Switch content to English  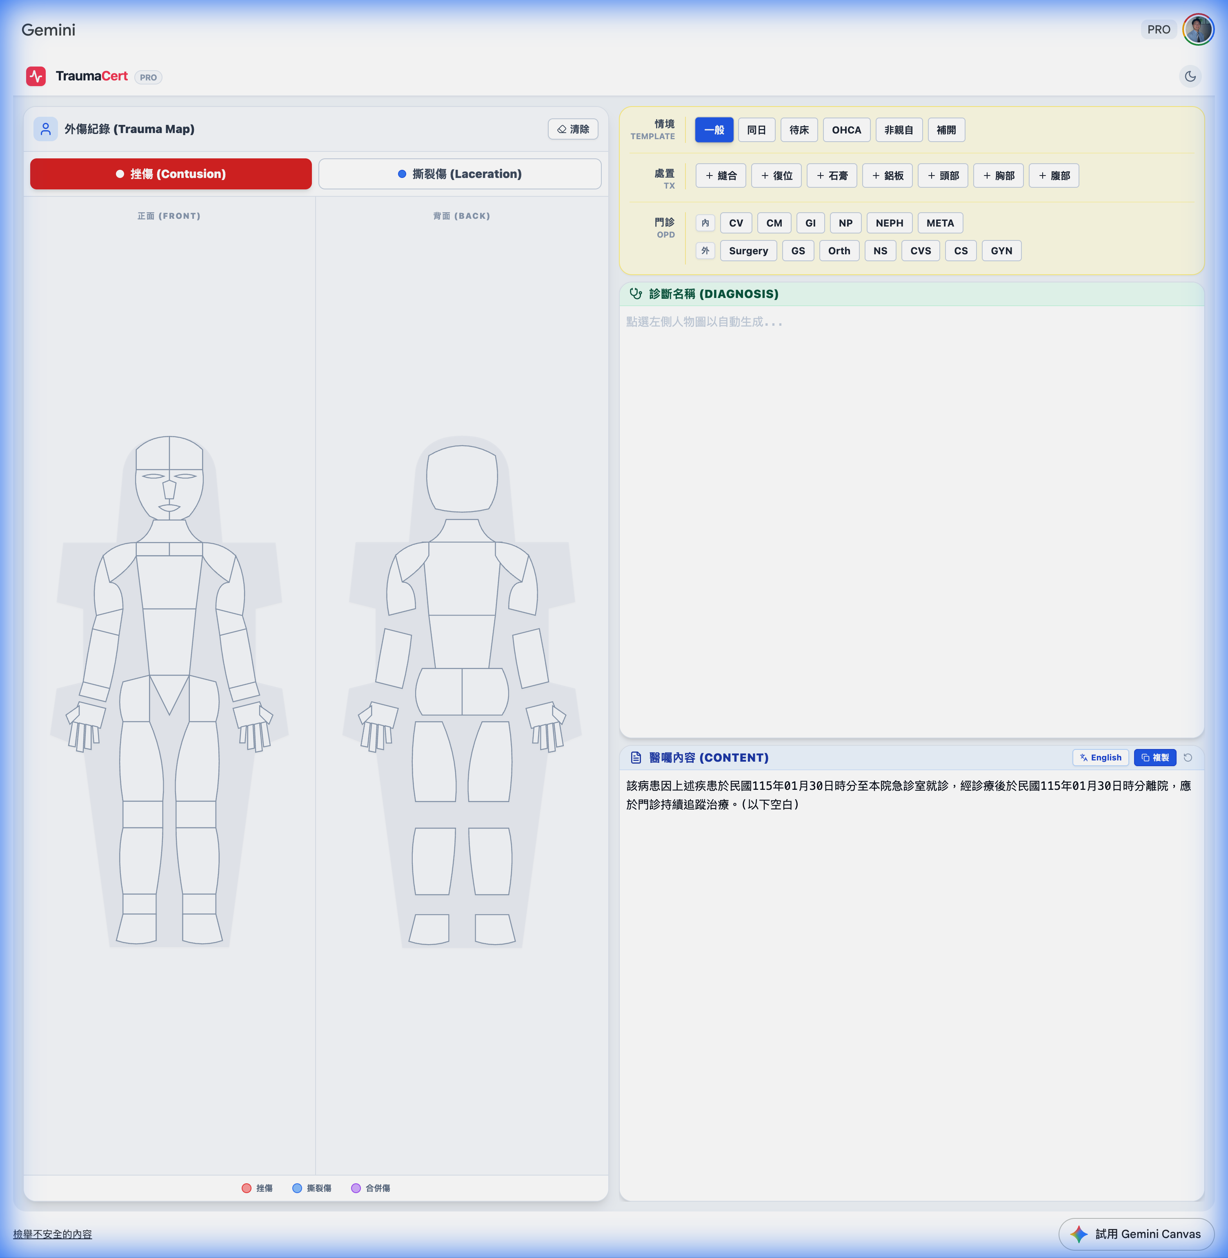pos(1100,758)
